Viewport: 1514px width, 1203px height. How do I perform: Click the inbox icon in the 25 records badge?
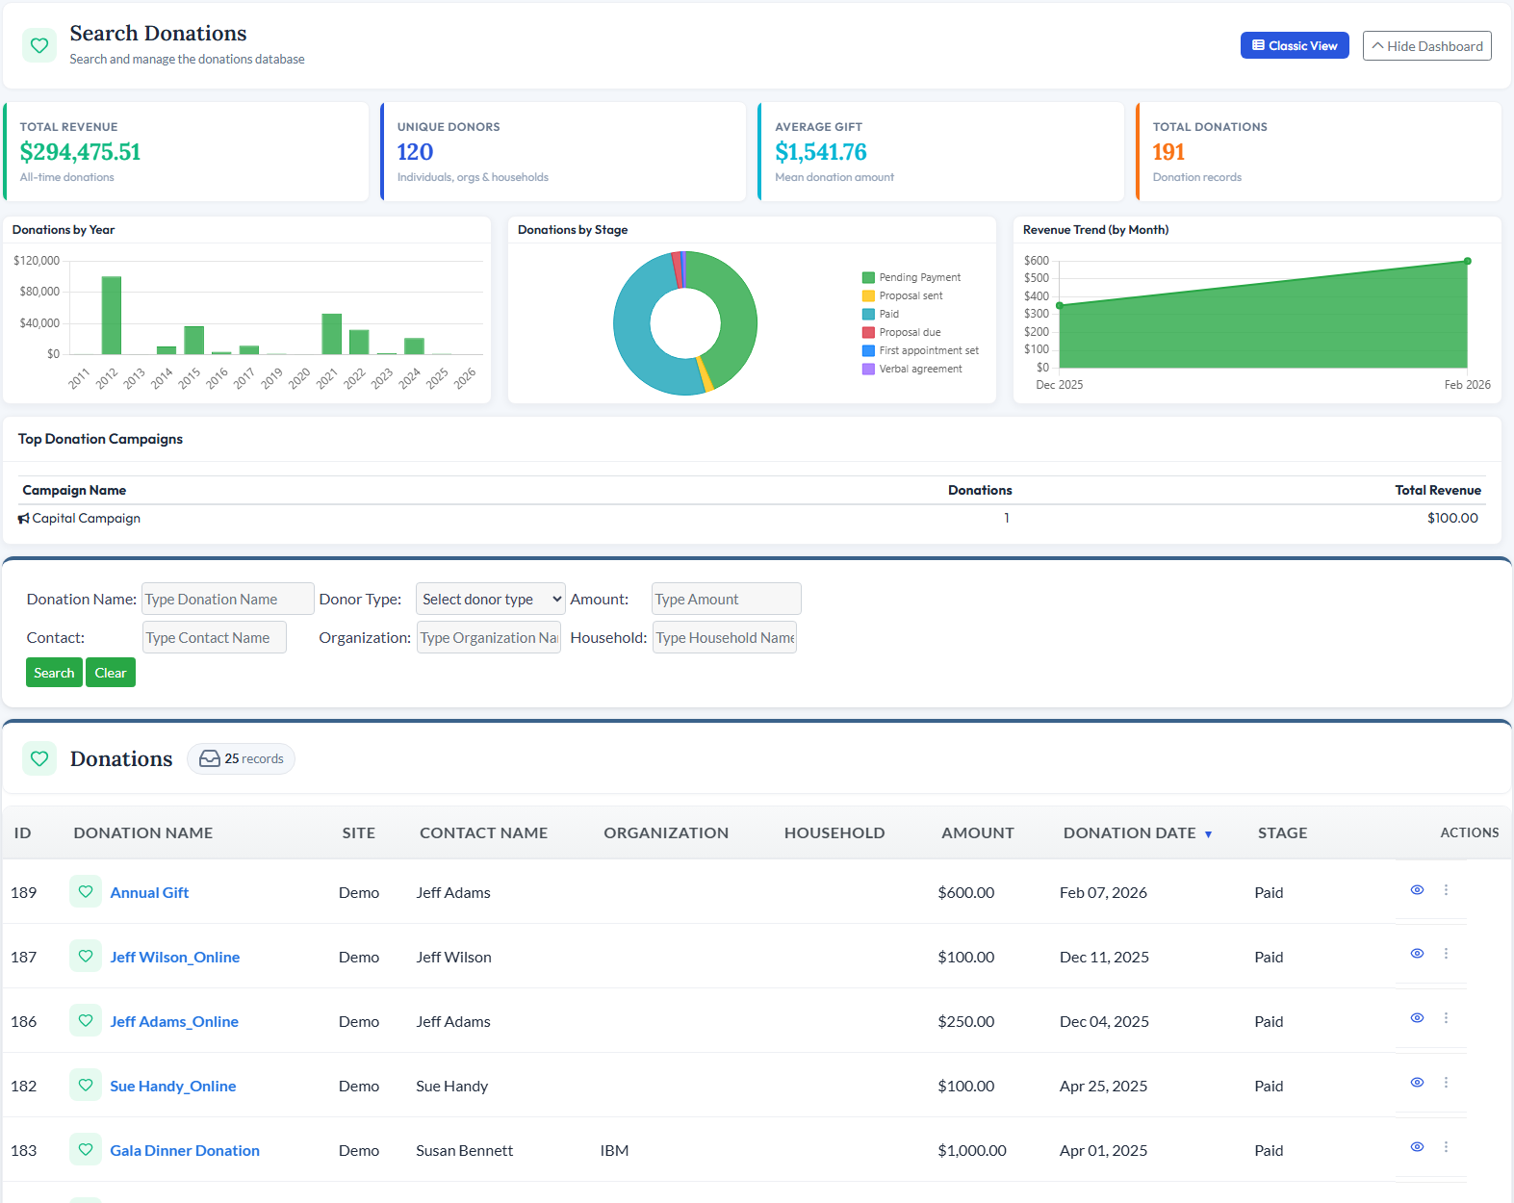point(210,759)
